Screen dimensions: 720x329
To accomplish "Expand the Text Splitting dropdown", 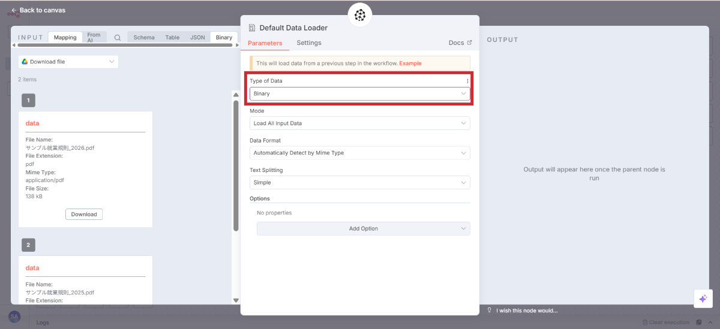I will (359, 183).
